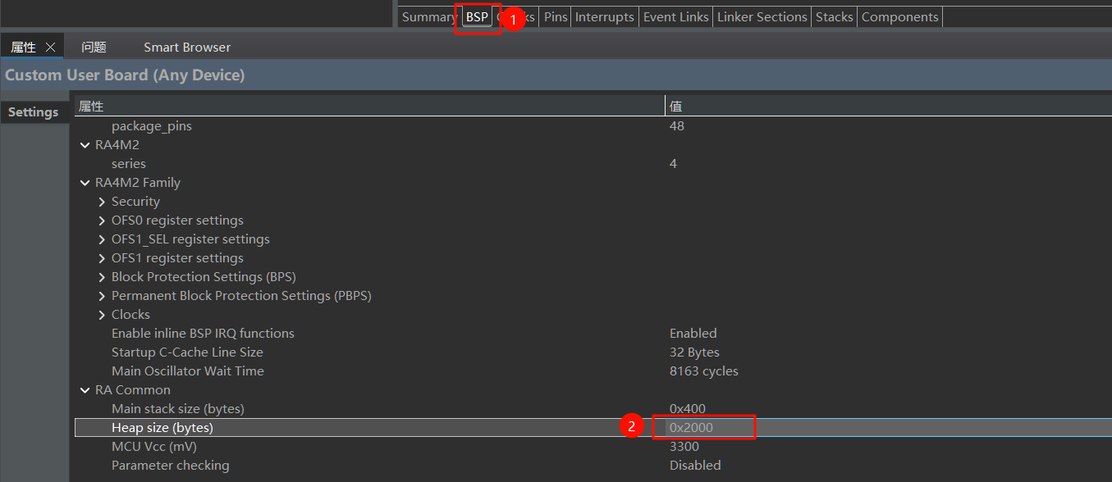Change Startup C-Cache Line Size value
This screenshot has width=1112, height=482.
(x=694, y=352)
